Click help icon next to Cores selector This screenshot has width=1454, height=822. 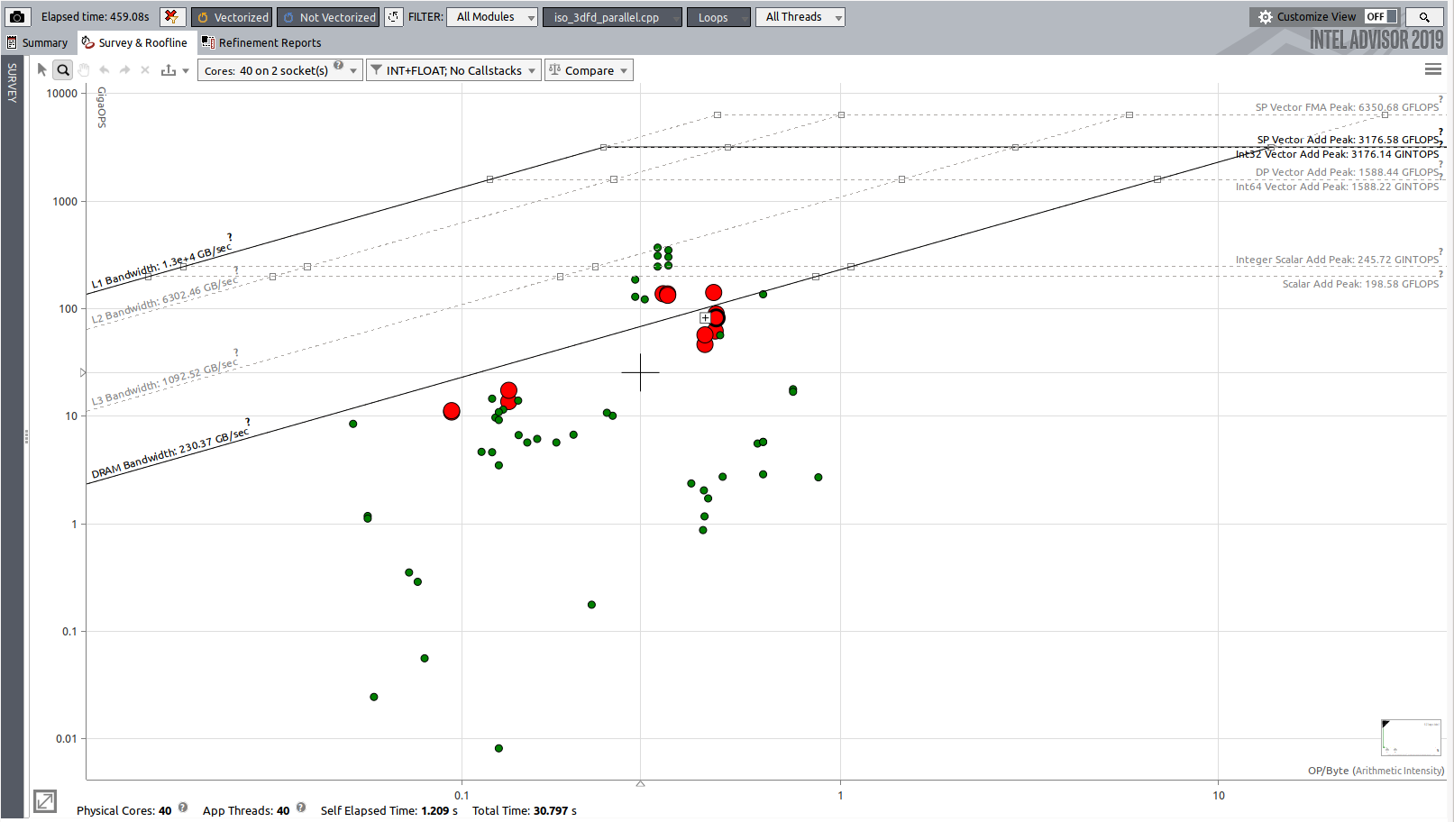[339, 65]
